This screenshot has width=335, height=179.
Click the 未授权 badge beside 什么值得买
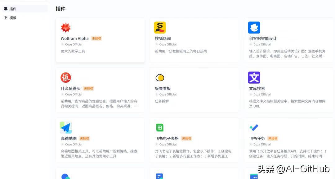coord(88,89)
